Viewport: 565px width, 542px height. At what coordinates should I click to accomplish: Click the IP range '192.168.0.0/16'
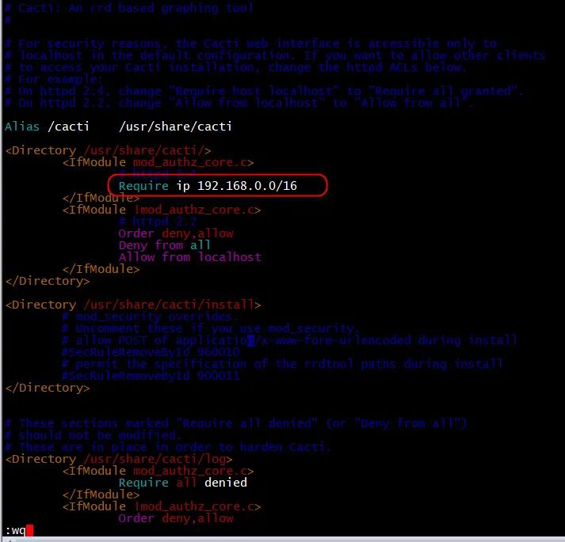[246, 186]
